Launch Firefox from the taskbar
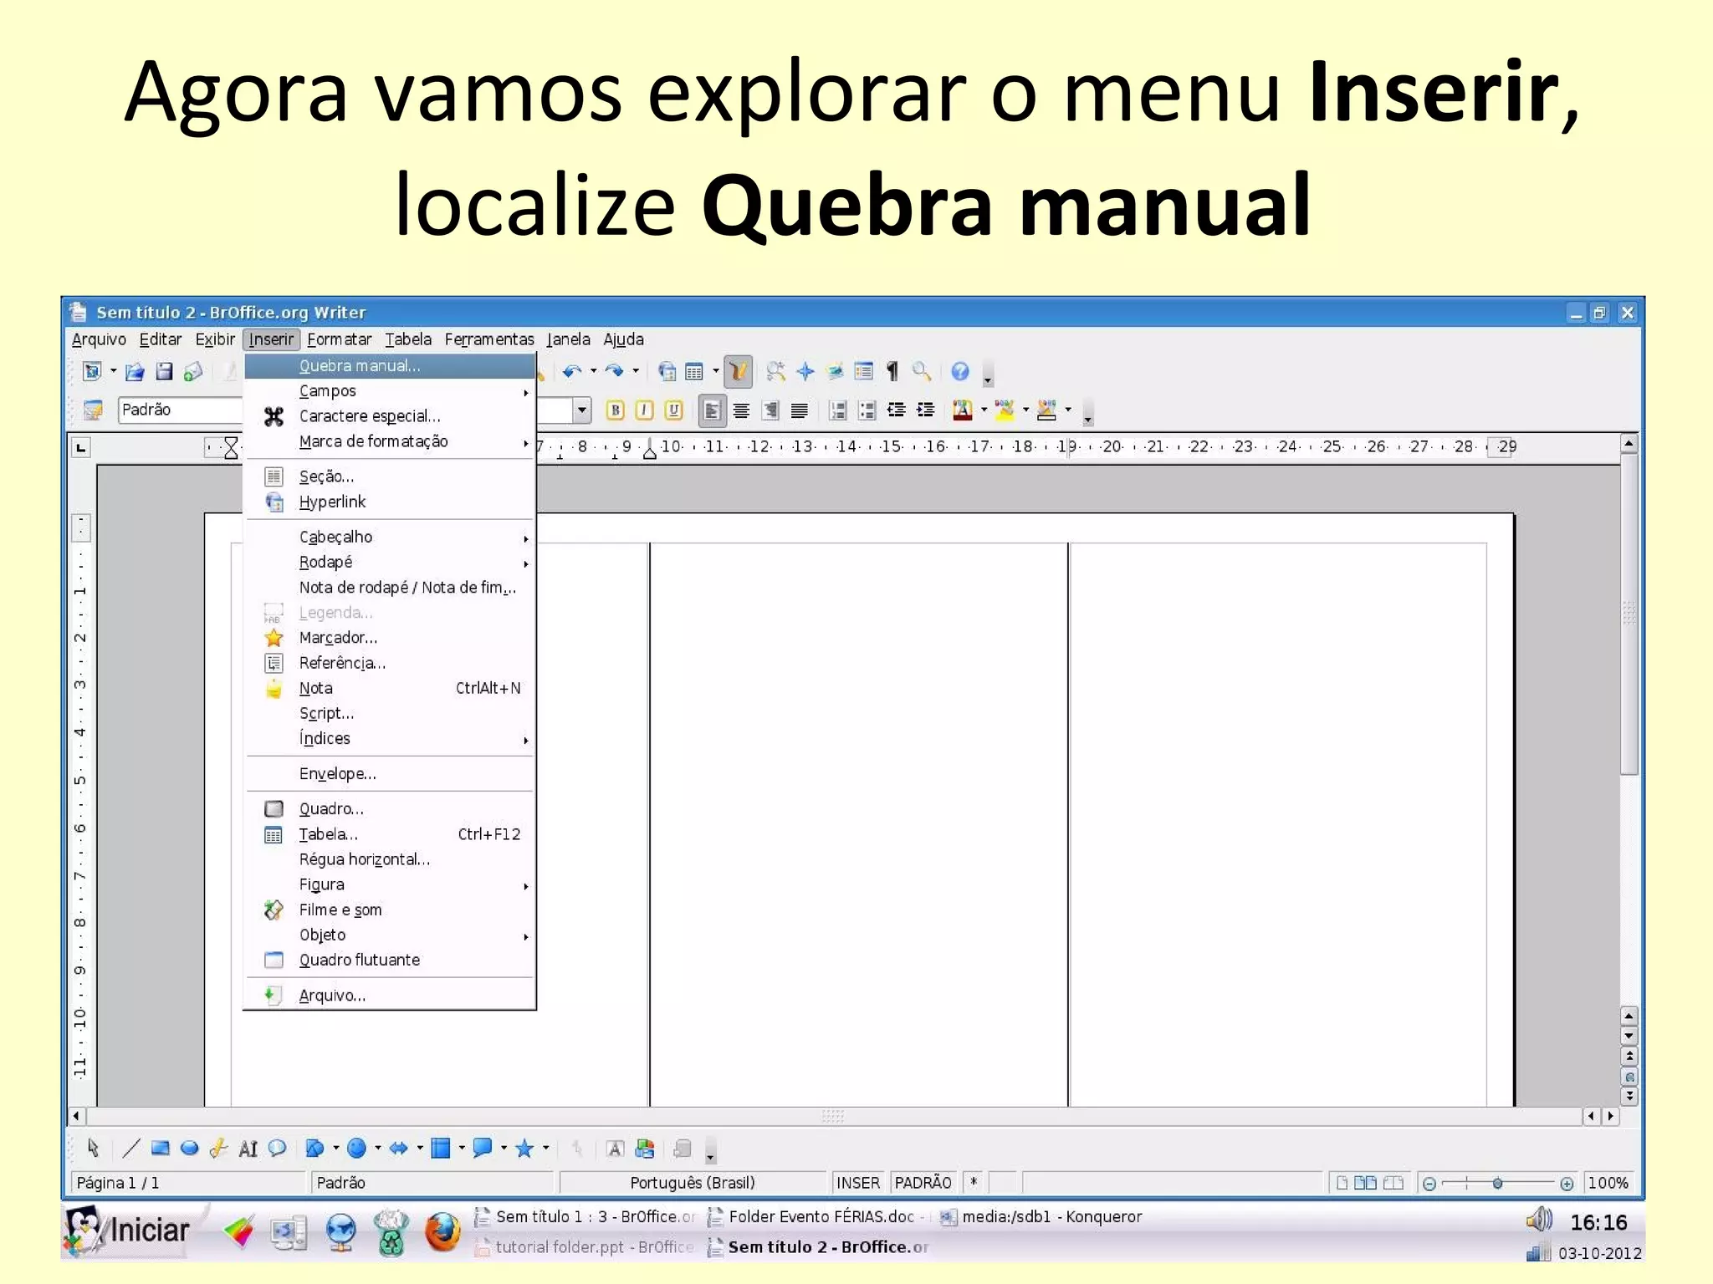Screen dimensions: 1713x1284 (442, 1232)
